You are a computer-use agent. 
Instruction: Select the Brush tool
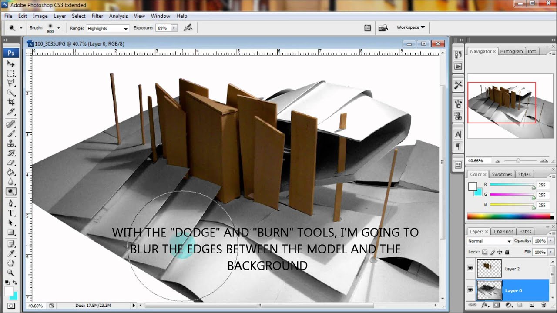11,134
